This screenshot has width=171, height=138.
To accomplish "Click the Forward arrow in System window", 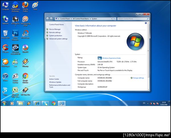I will point(51,19).
